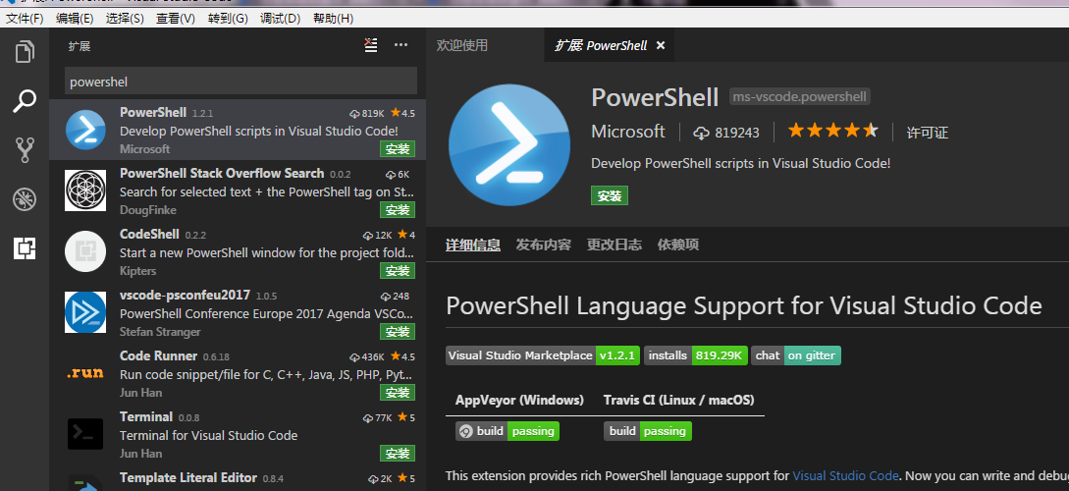This screenshot has width=1069, height=491.
Task: Switch to 更改日志 changelog tab
Action: coord(615,245)
